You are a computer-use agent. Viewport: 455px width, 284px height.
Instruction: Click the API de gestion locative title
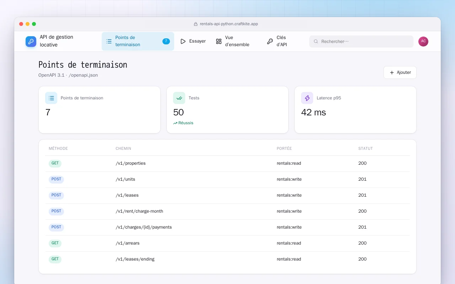[57, 41]
